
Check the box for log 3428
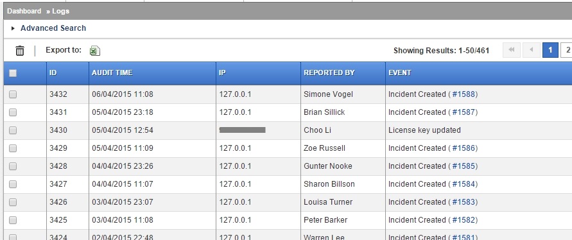click(x=13, y=166)
